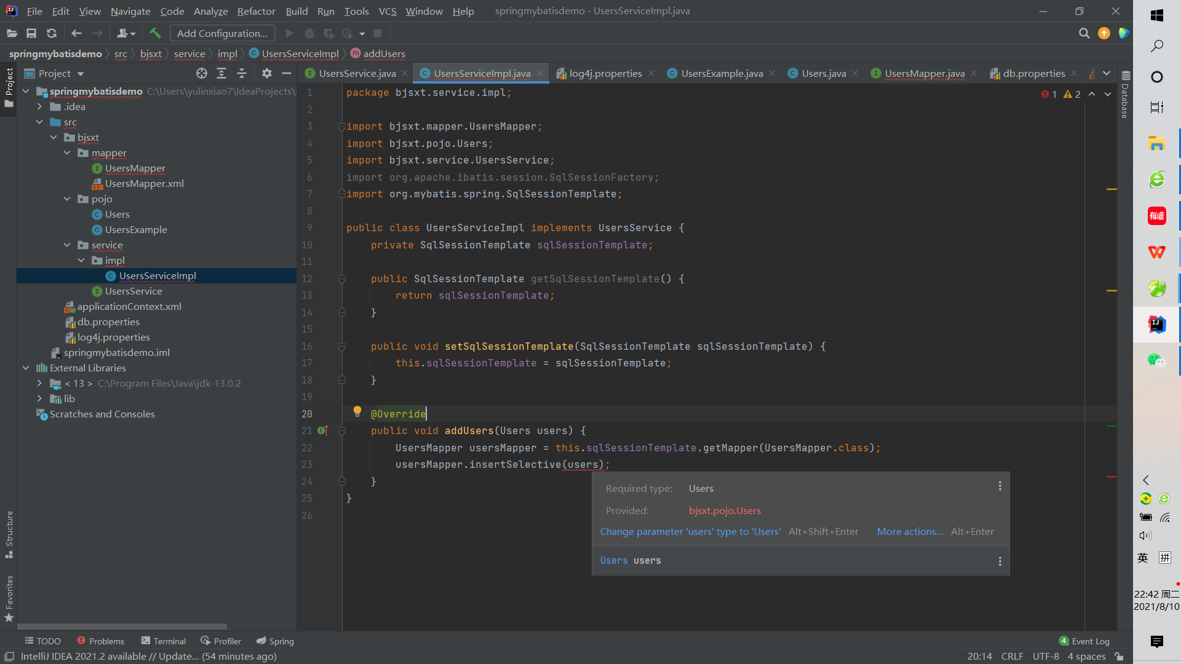Debug bug icon in toolbar
Screen dimensions: 1181x664
click(309, 33)
